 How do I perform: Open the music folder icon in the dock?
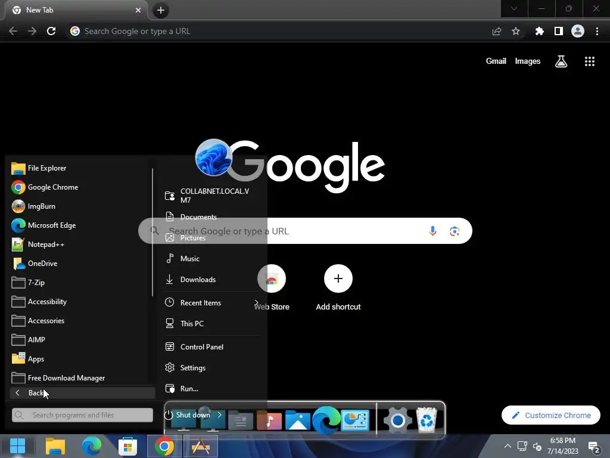[269, 420]
